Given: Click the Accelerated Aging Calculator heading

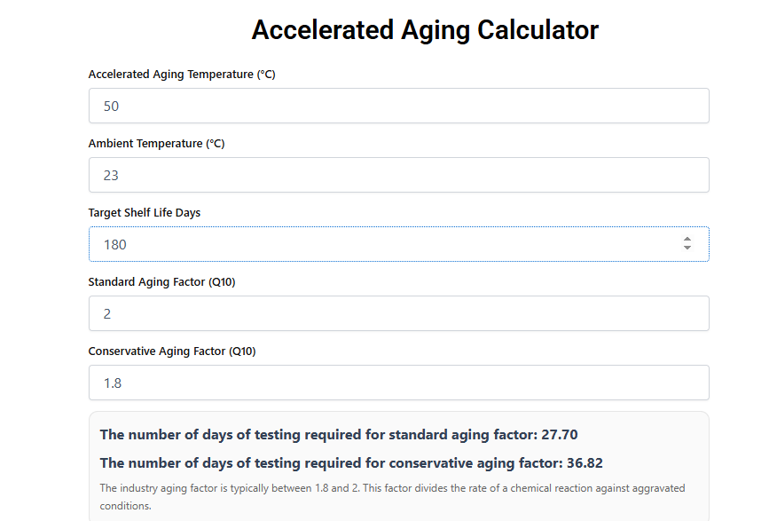Looking at the screenshot, I should point(425,30).
